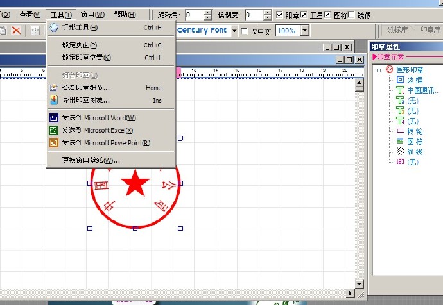Enable the 镜像 mirror checkbox
443x305 pixels.
point(351,14)
